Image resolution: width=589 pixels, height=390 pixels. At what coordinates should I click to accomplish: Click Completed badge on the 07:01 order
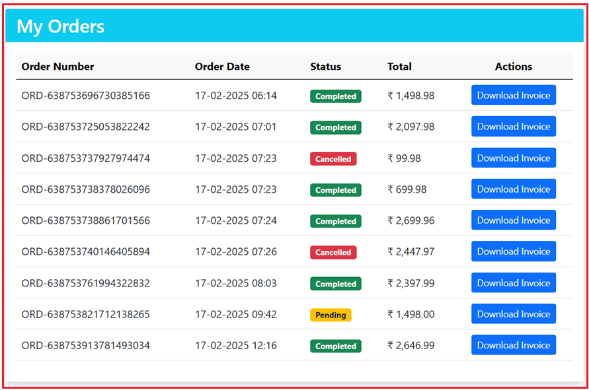point(336,127)
